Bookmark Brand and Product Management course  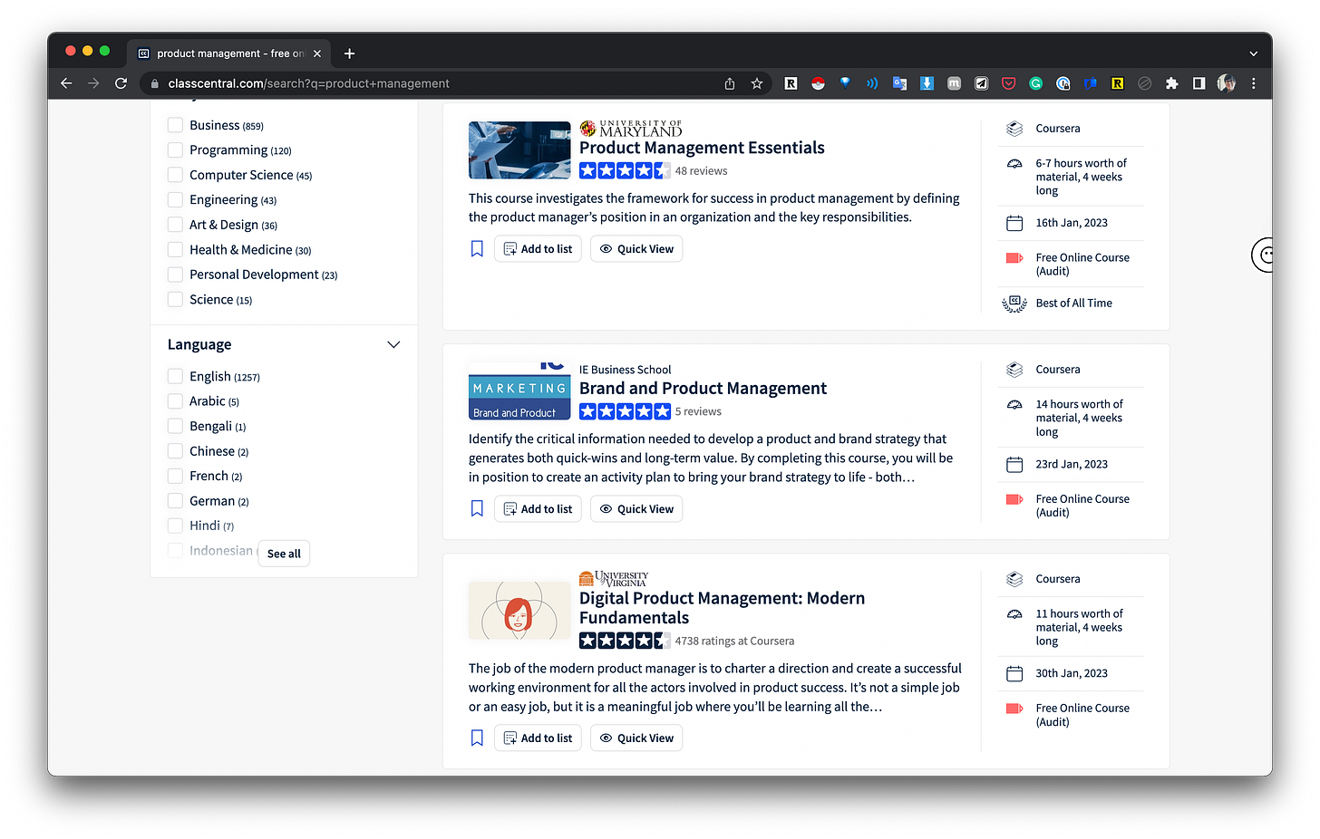477,509
